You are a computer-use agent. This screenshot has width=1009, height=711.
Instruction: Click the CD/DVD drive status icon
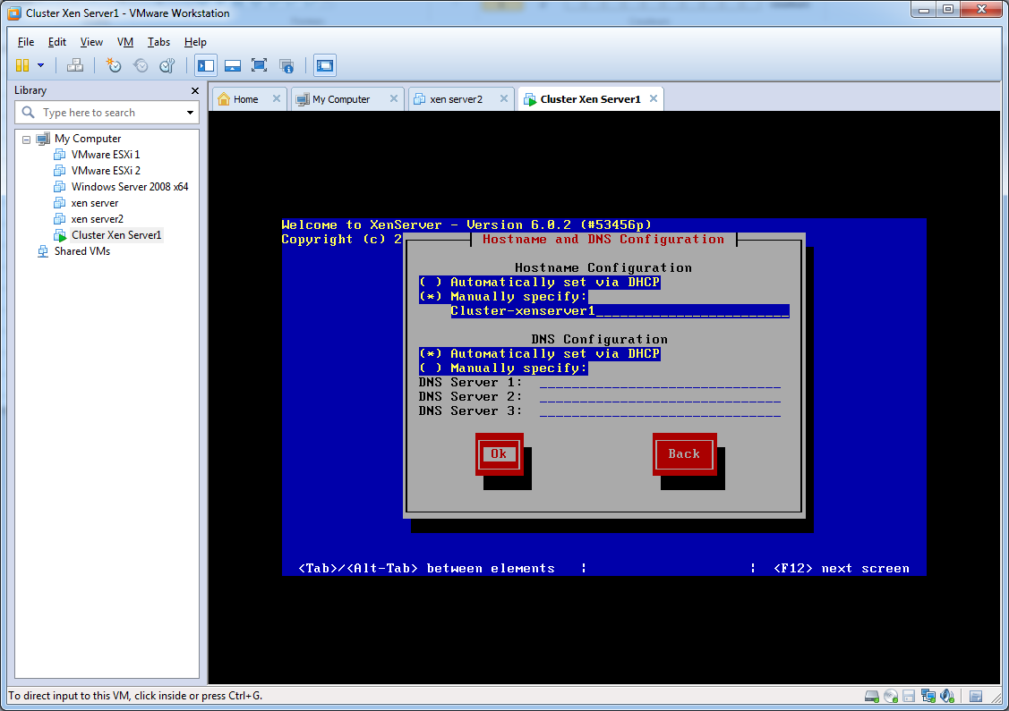890,696
